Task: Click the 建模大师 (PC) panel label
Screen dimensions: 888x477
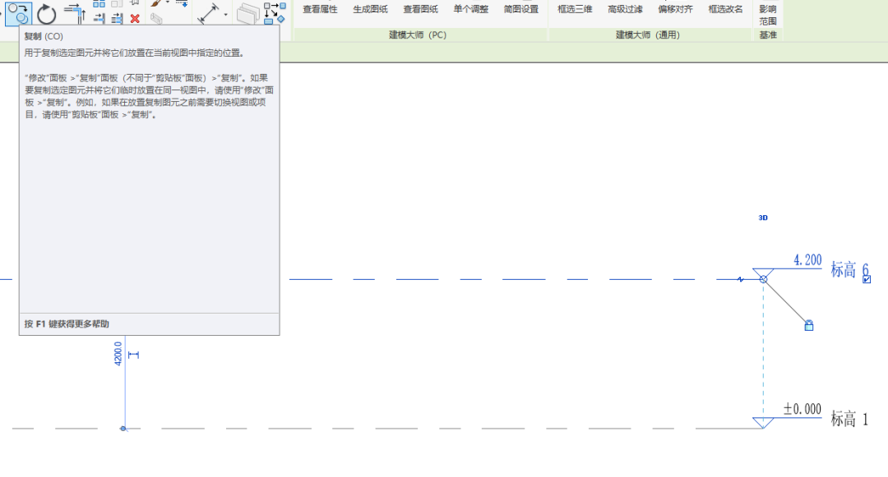Action: (x=418, y=35)
